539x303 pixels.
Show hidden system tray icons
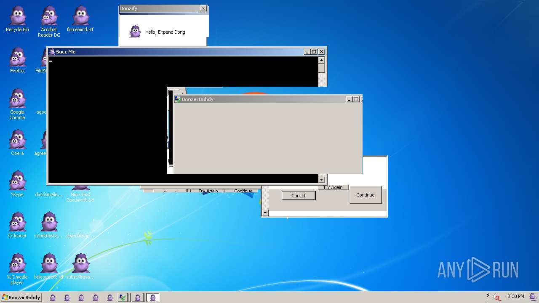click(x=488, y=295)
